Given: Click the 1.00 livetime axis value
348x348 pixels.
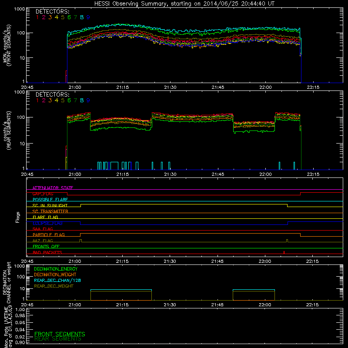Looking at the screenshot, I should click(x=20, y=309).
